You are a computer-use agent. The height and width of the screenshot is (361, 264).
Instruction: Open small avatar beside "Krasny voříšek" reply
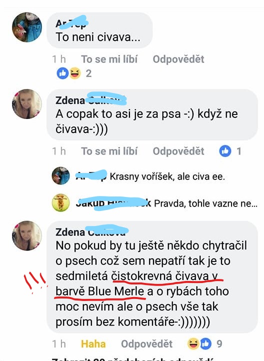[x=61, y=175]
